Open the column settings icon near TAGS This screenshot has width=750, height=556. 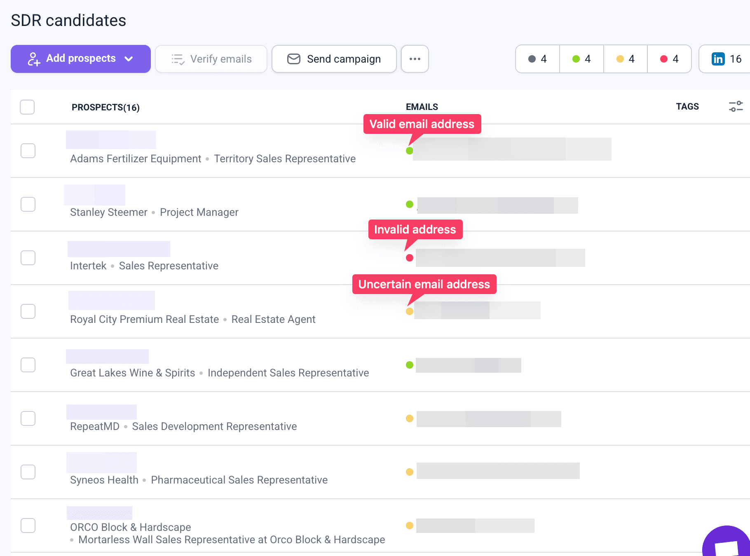737,106
